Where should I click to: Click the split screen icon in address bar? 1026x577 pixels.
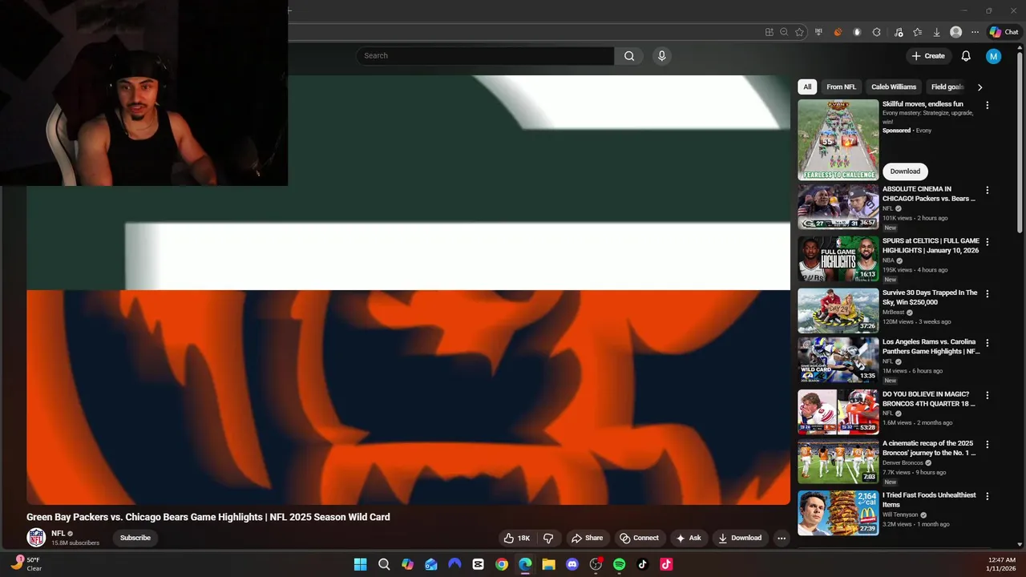pyautogui.click(x=769, y=32)
